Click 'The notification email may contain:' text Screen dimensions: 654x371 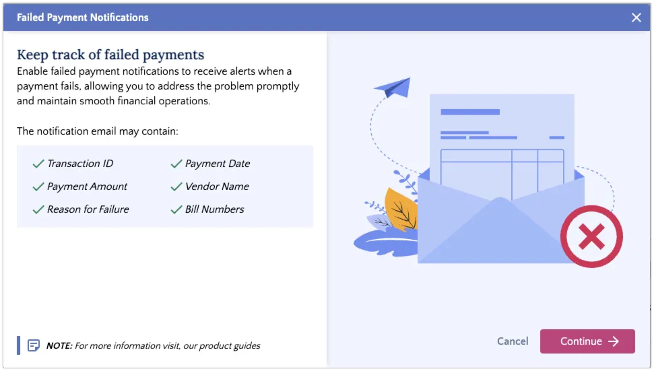point(98,131)
